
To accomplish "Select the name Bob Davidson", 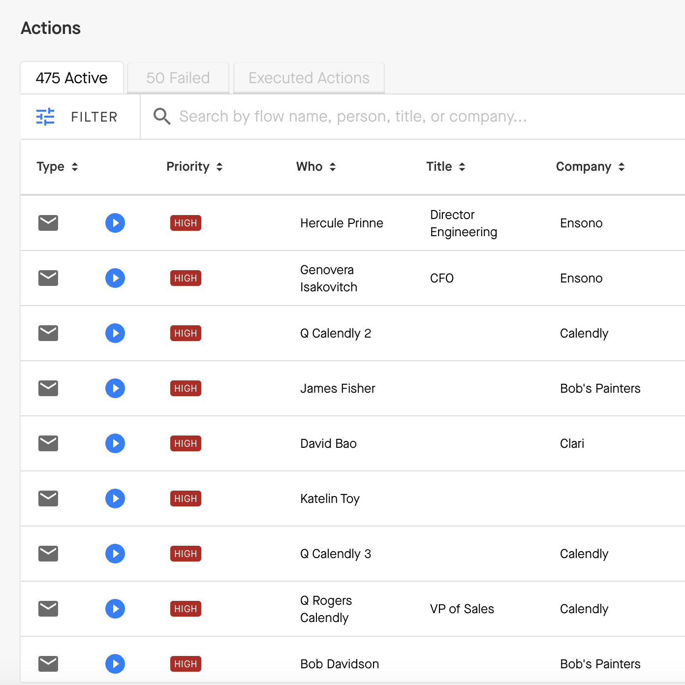I will [x=340, y=664].
